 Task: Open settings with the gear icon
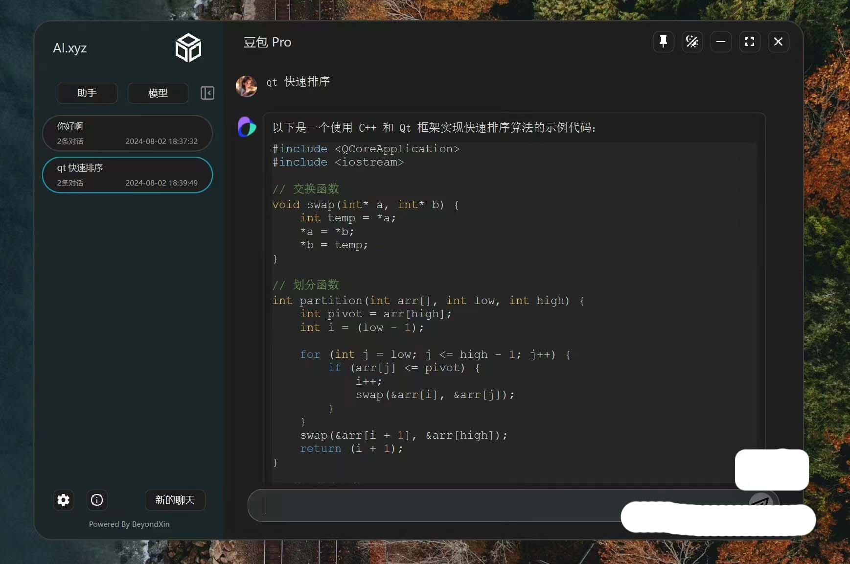[x=64, y=500]
